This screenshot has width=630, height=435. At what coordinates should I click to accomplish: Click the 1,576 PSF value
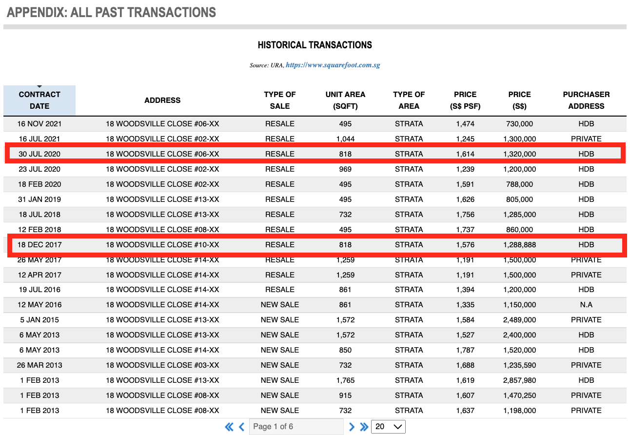click(x=465, y=245)
